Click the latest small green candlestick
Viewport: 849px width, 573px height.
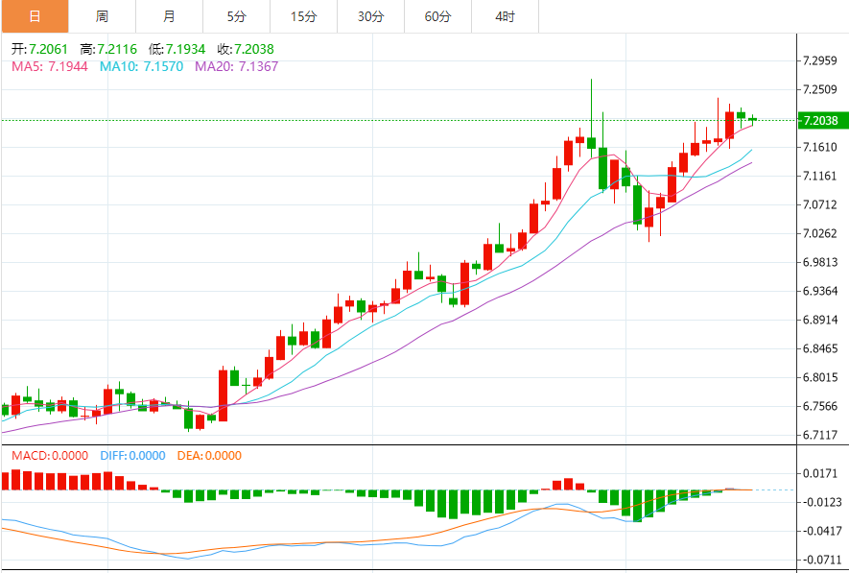[x=753, y=120]
